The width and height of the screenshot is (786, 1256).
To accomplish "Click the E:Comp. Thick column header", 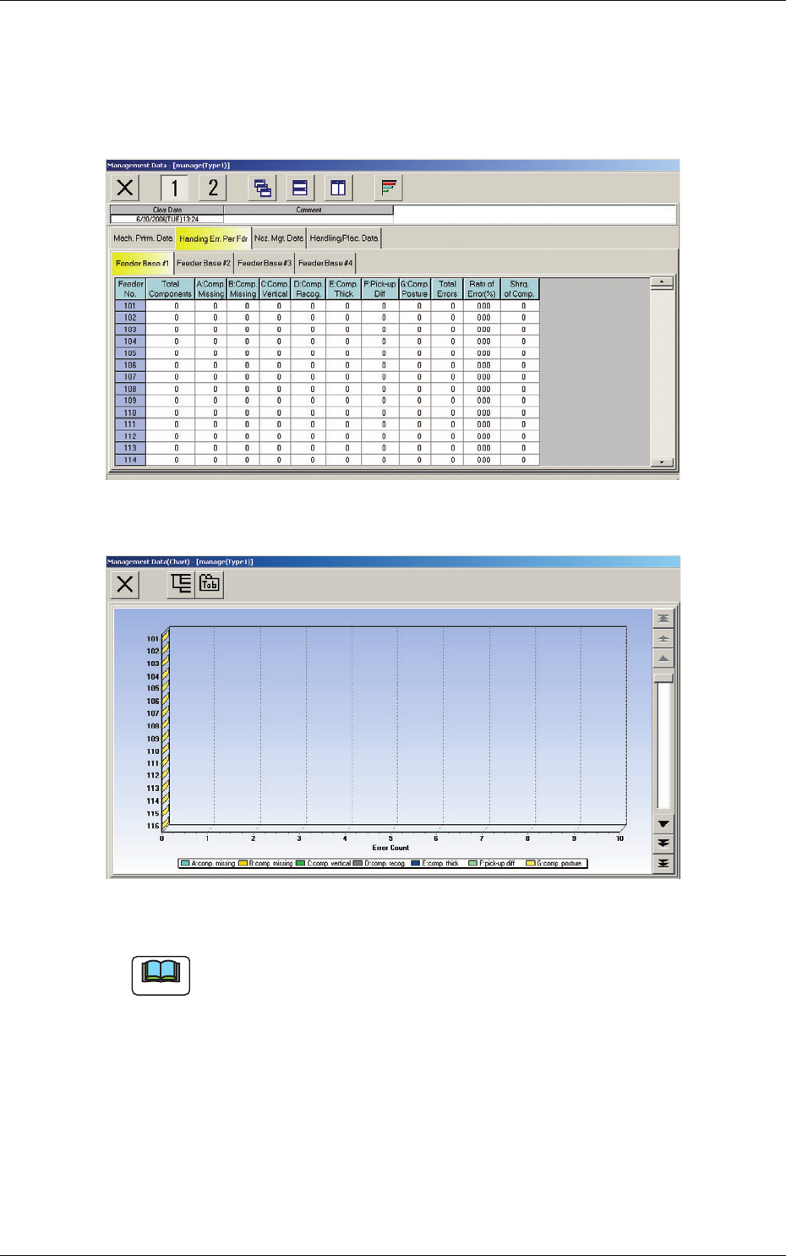I will pyautogui.click(x=344, y=289).
